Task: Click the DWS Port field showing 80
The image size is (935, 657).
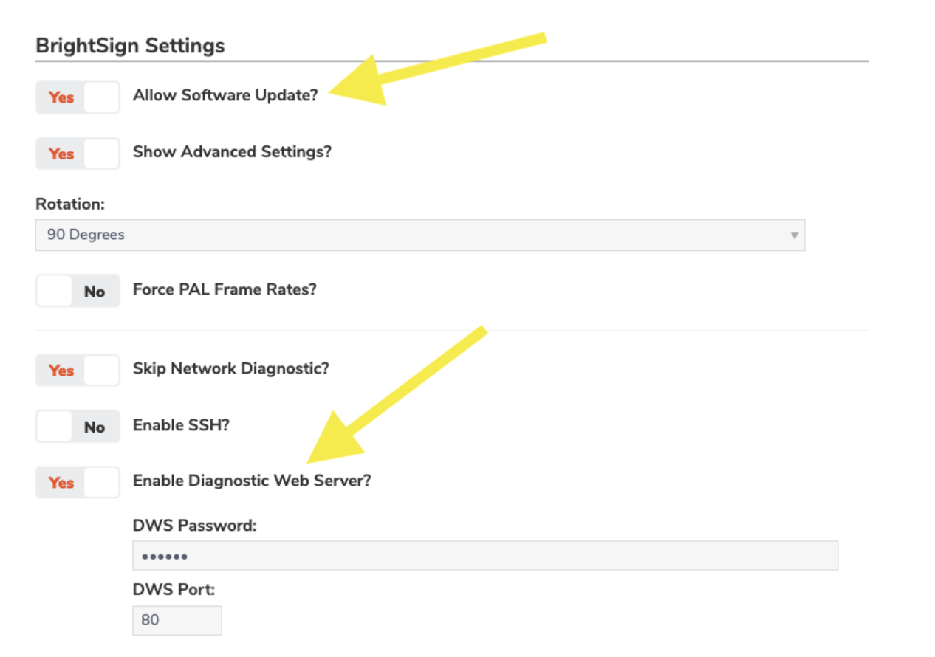Action: [x=177, y=620]
